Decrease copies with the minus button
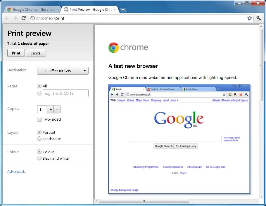Viewport: 266px width, 206px height. click(x=57, y=110)
